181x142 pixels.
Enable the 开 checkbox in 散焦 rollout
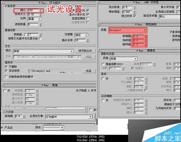(x=5, y=91)
